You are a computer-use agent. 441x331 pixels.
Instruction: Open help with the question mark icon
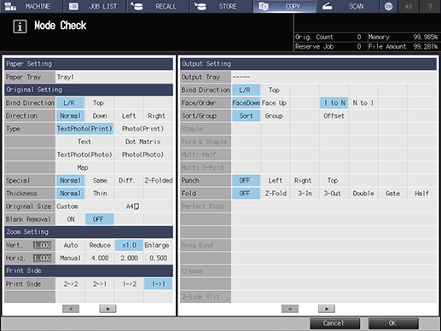pos(430,6)
